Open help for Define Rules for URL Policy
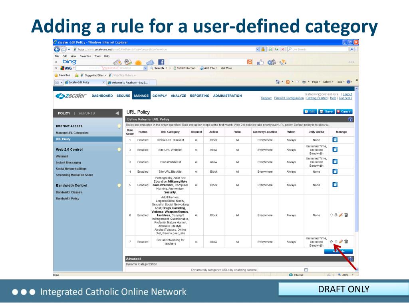The image size is (409, 307). click(350, 119)
